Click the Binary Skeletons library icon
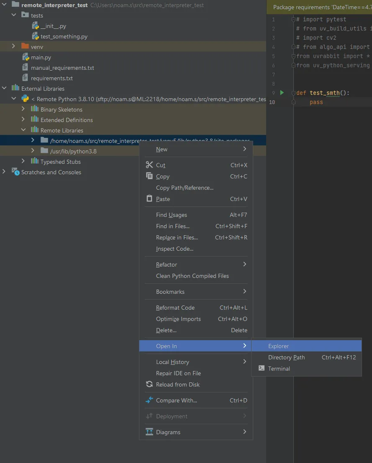 point(35,109)
